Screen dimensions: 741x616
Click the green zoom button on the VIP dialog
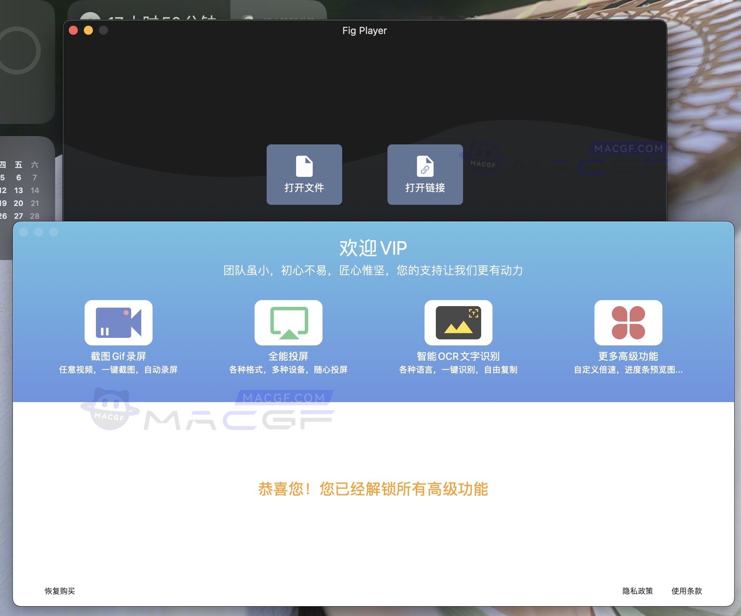click(54, 232)
